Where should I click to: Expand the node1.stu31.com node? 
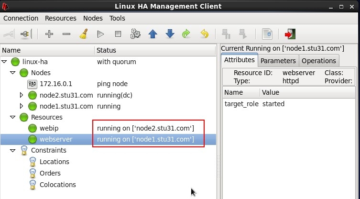coord(22,106)
